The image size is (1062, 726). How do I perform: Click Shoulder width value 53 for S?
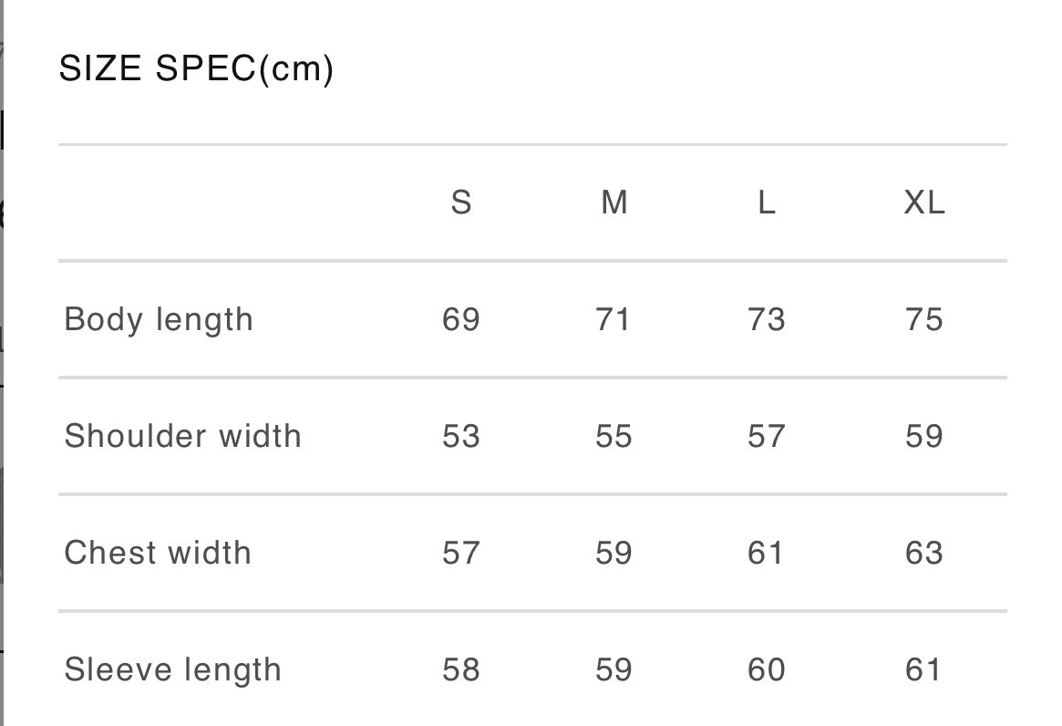tap(461, 436)
